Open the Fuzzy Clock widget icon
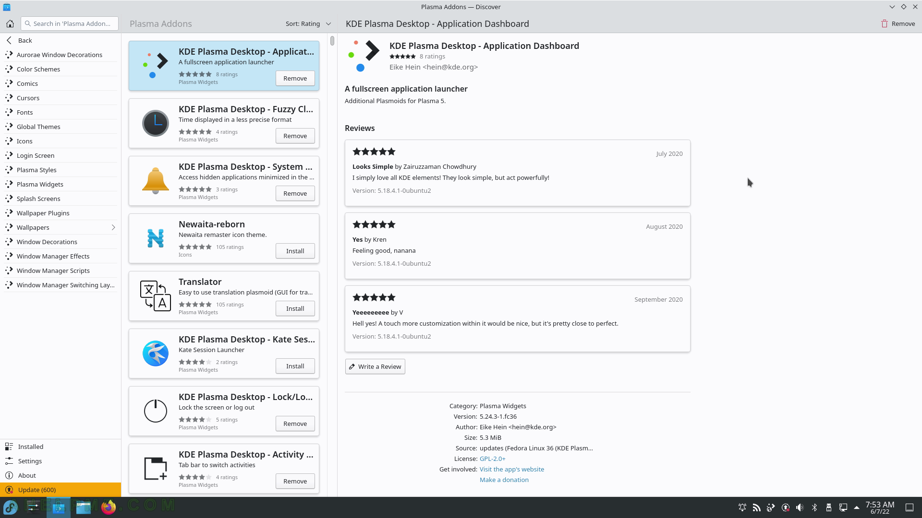The width and height of the screenshot is (922, 518). 156,123
